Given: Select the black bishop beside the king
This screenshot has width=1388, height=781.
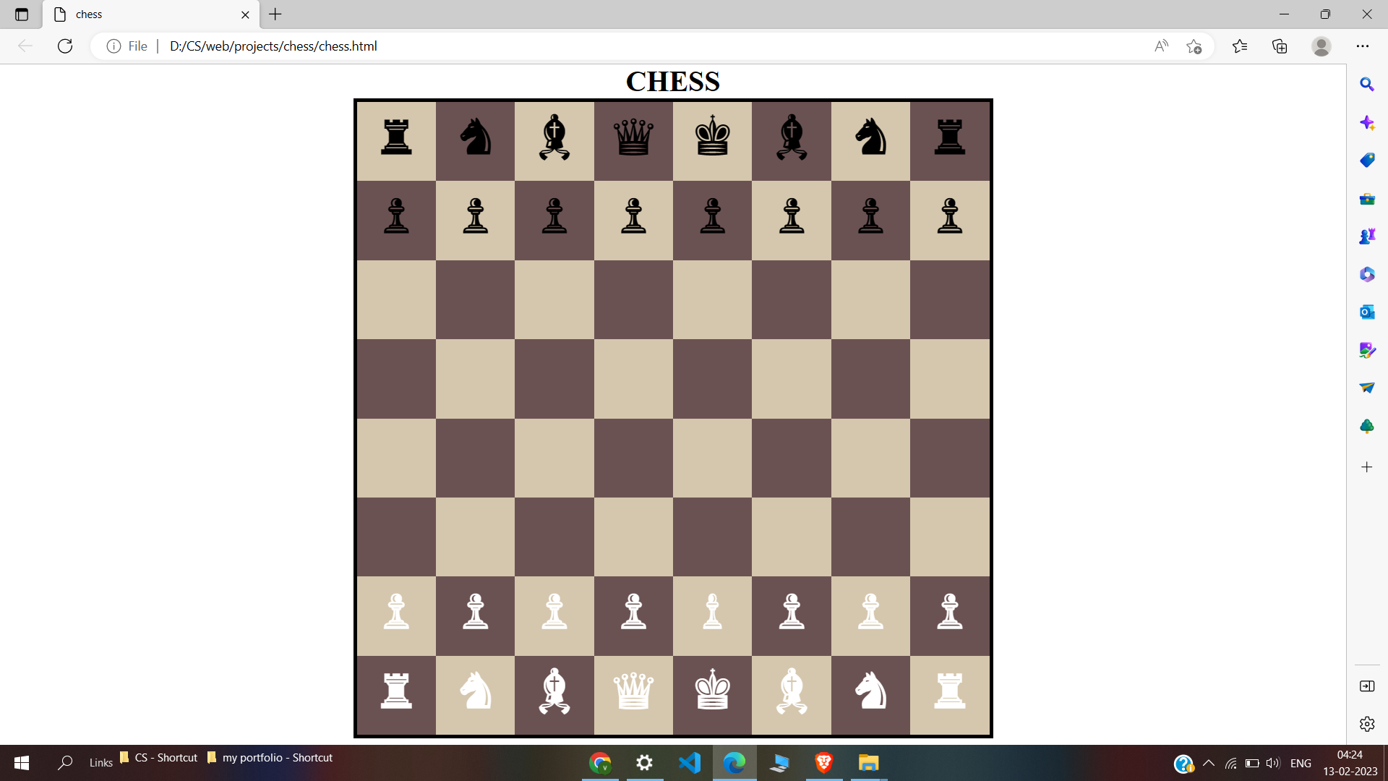Looking at the screenshot, I should coord(791,137).
